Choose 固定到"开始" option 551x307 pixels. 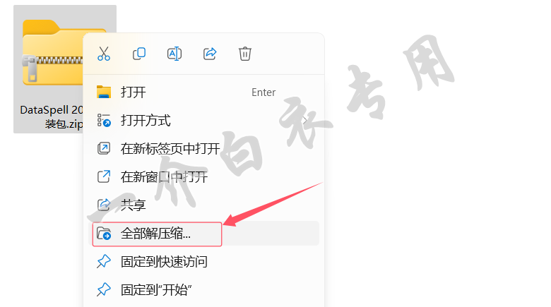204,290
